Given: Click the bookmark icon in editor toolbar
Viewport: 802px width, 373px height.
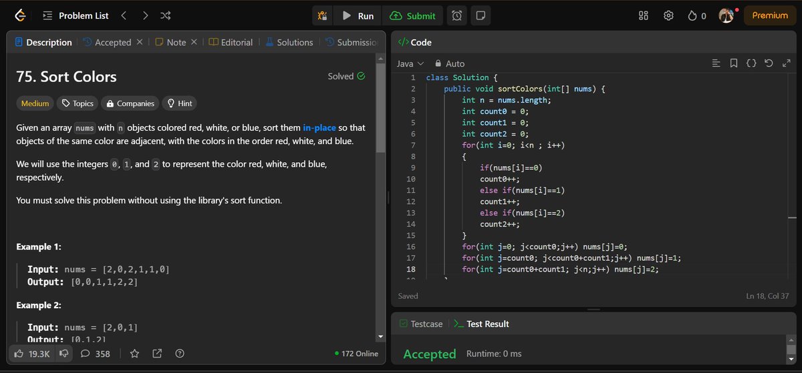Looking at the screenshot, I should [734, 63].
